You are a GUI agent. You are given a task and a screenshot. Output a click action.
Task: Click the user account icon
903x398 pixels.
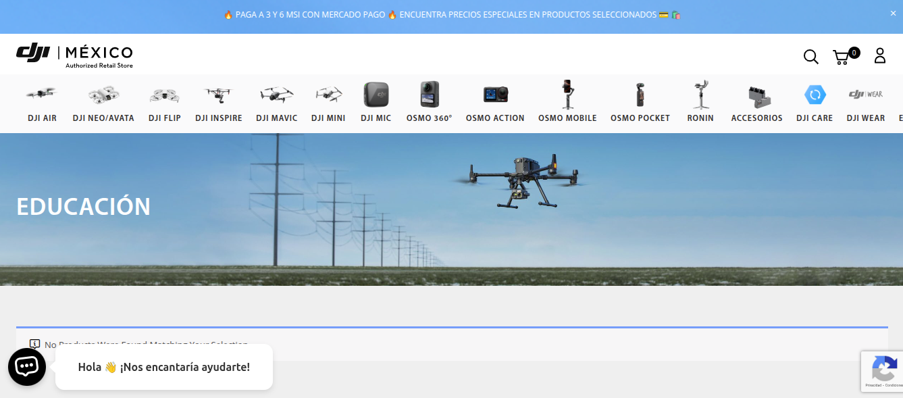click(879, 55)
